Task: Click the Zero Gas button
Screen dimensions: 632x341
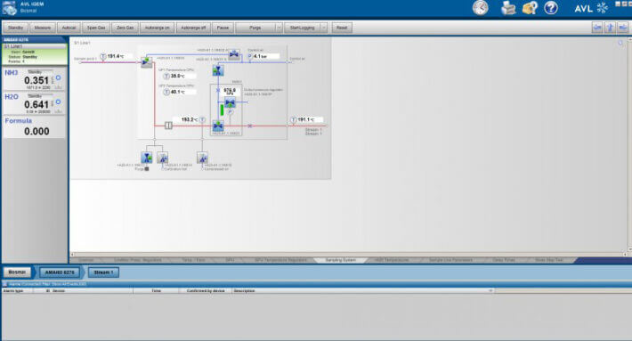Action: point(125,28)
